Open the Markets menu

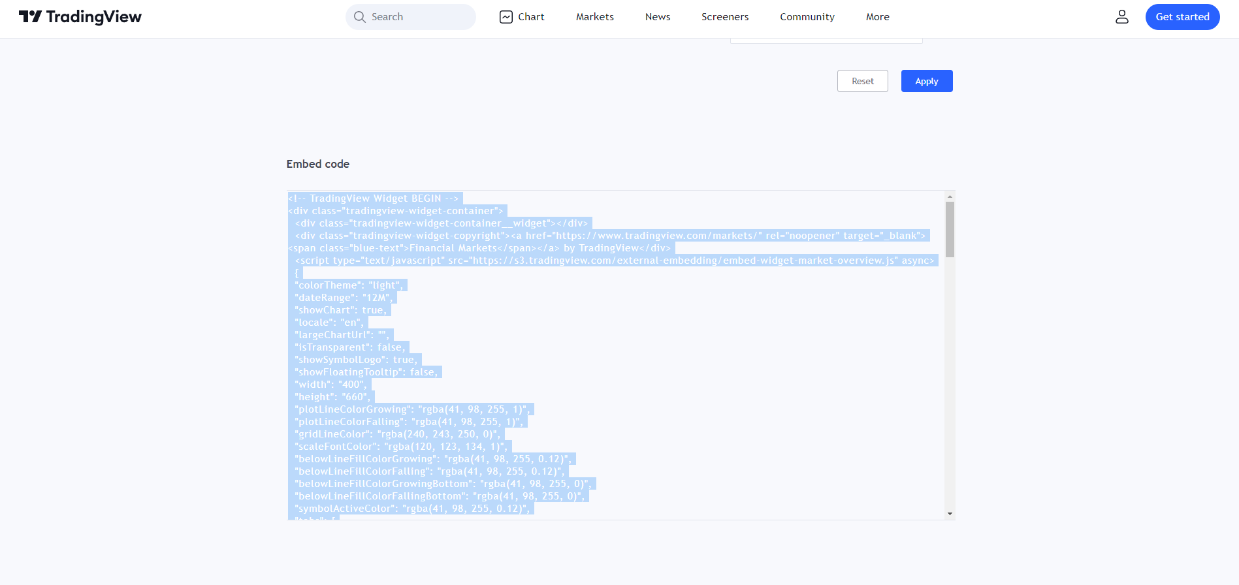(594, 17)
